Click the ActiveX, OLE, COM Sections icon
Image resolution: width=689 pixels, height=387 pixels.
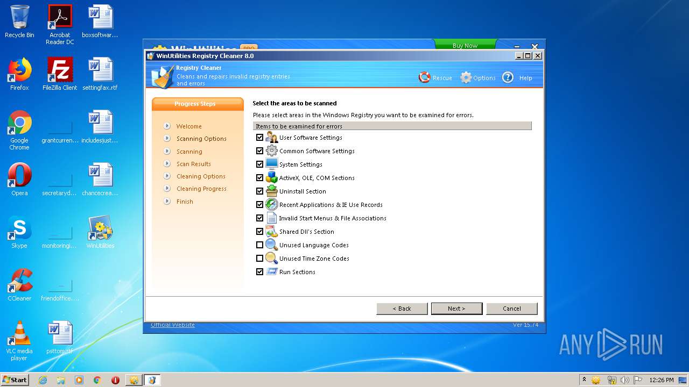coord(271,177)
